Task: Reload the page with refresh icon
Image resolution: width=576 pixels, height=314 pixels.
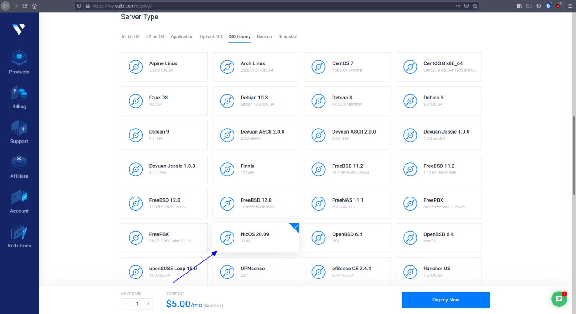Action: (25, 6)
